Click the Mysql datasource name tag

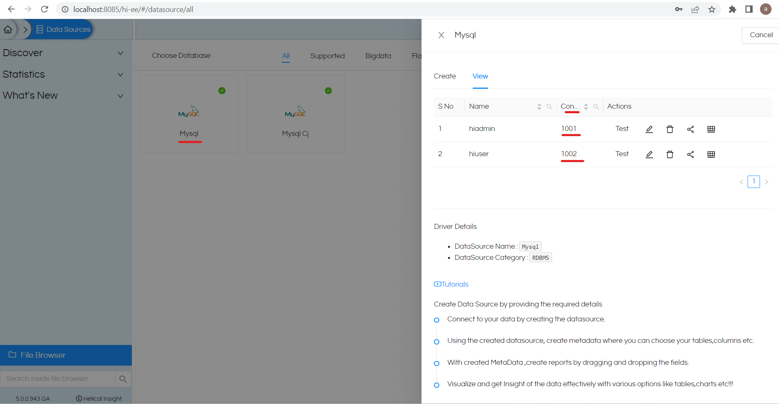[x=530, y=247]
